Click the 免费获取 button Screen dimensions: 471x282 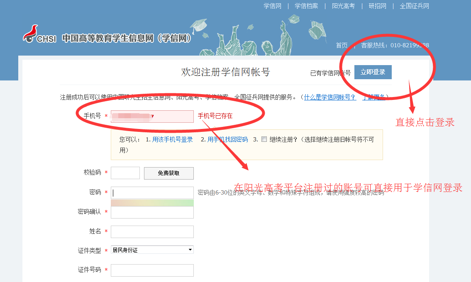pyautogui.click(x=169, y=173)
